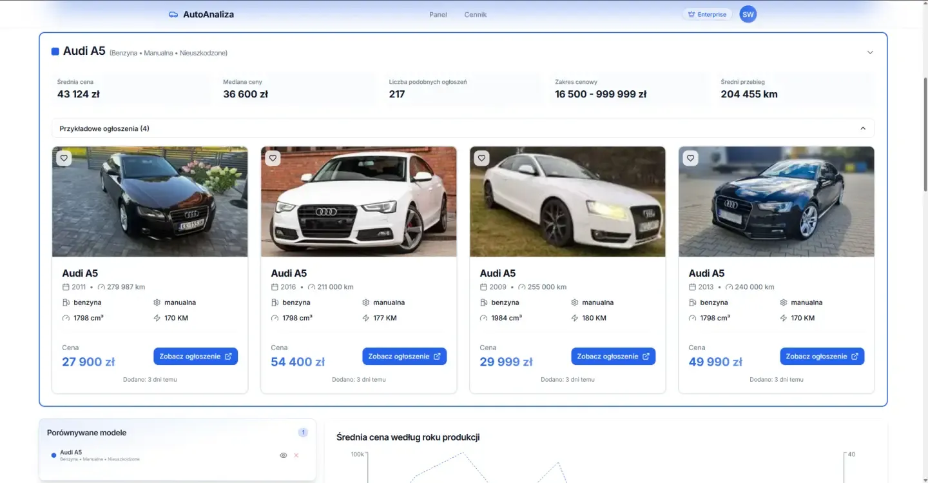Screen dimensions: 928x483
Task: Click the power bolt icon beside 180 KM
Action: (574, 318)
